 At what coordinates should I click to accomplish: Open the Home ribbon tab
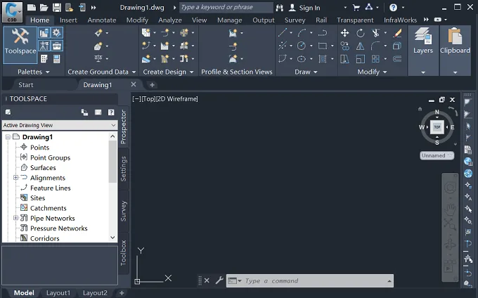pyautogui.click(x=39, y=20)
